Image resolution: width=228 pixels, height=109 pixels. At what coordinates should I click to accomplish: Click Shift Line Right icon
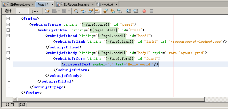135,11
